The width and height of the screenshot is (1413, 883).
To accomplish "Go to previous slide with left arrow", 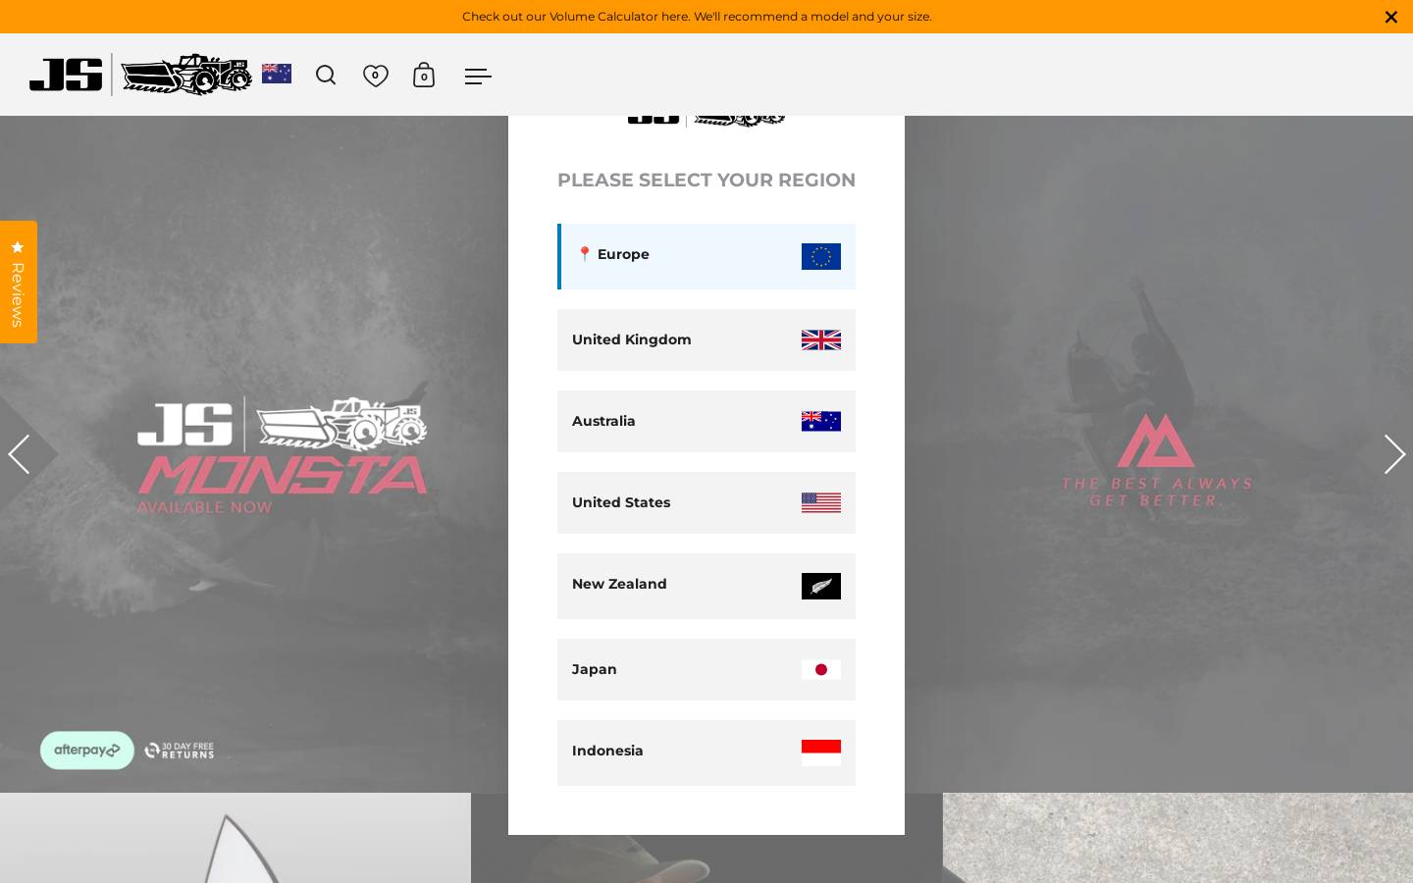I will point(20,454).
